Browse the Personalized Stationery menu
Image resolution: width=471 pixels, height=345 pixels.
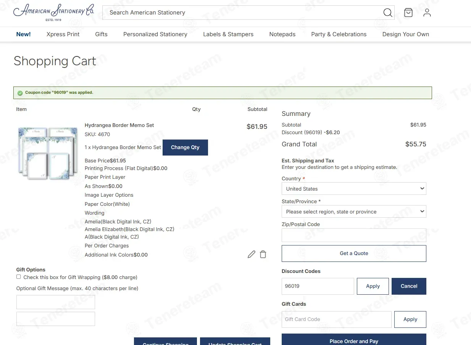click(x=155, y=34)
